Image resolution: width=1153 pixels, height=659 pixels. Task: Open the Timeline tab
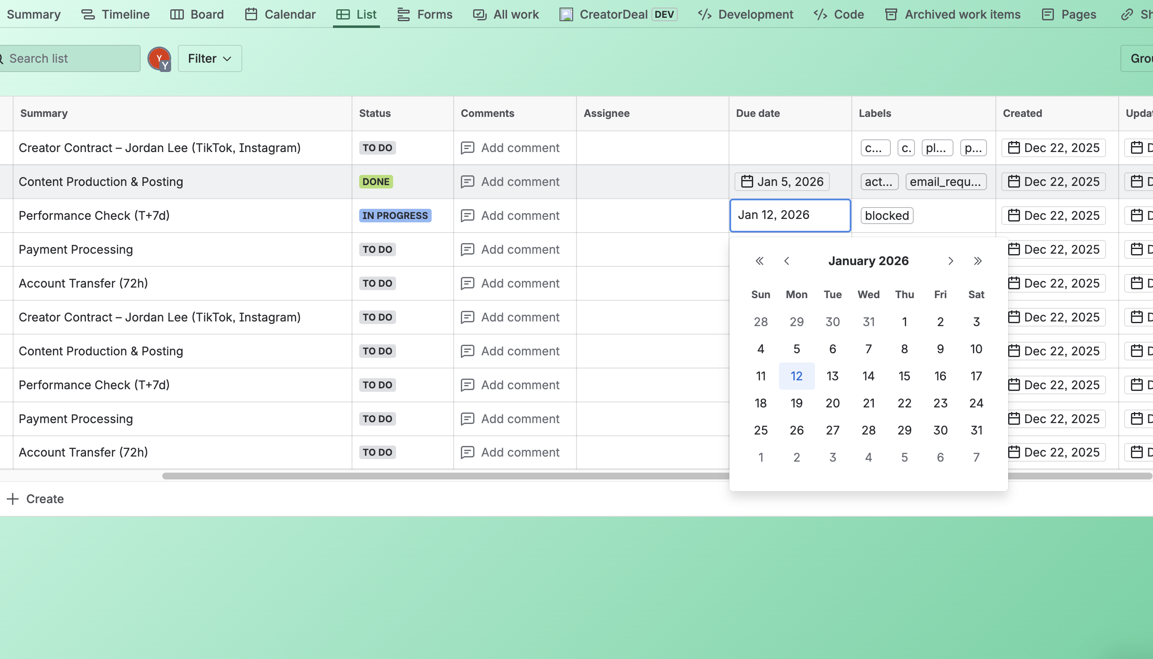[116, 14]
